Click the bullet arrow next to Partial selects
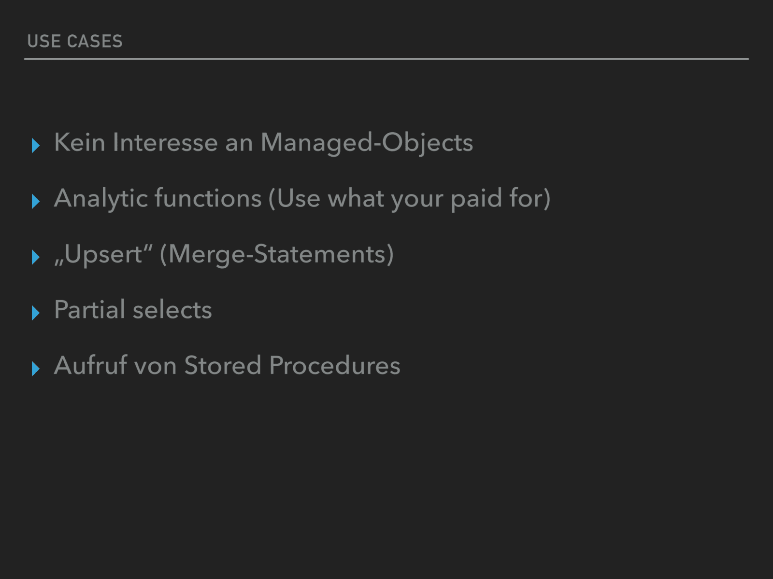Image resolution: width=773 pixels, height=579 pixels. pyautogui.click(x=35, y=313)
